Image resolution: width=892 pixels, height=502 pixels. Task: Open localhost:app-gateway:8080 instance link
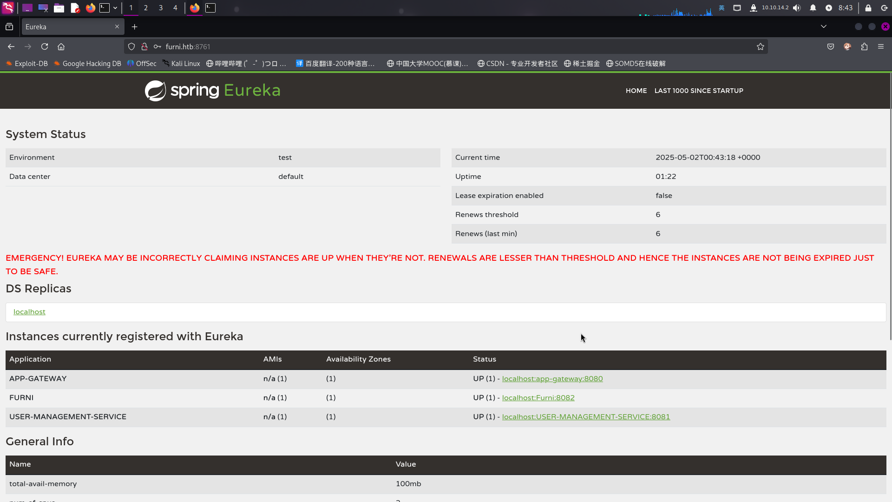coord(552,379)
